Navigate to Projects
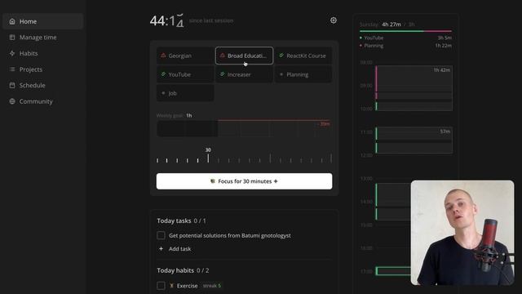This screenshot has width=522, height=294. tap(42, 69)
